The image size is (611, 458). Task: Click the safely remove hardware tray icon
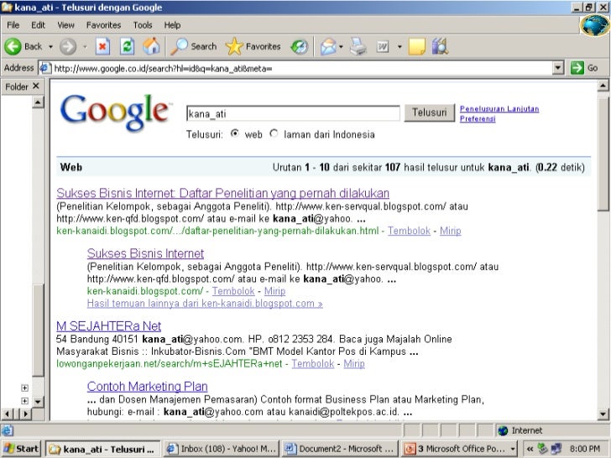[x=542, y=449]
